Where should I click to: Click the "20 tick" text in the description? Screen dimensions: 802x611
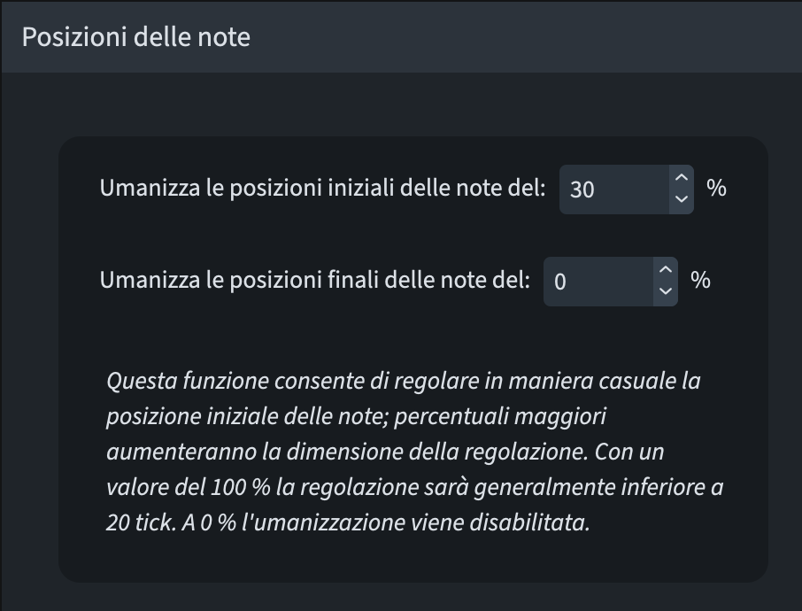click(x=141, y=522)
